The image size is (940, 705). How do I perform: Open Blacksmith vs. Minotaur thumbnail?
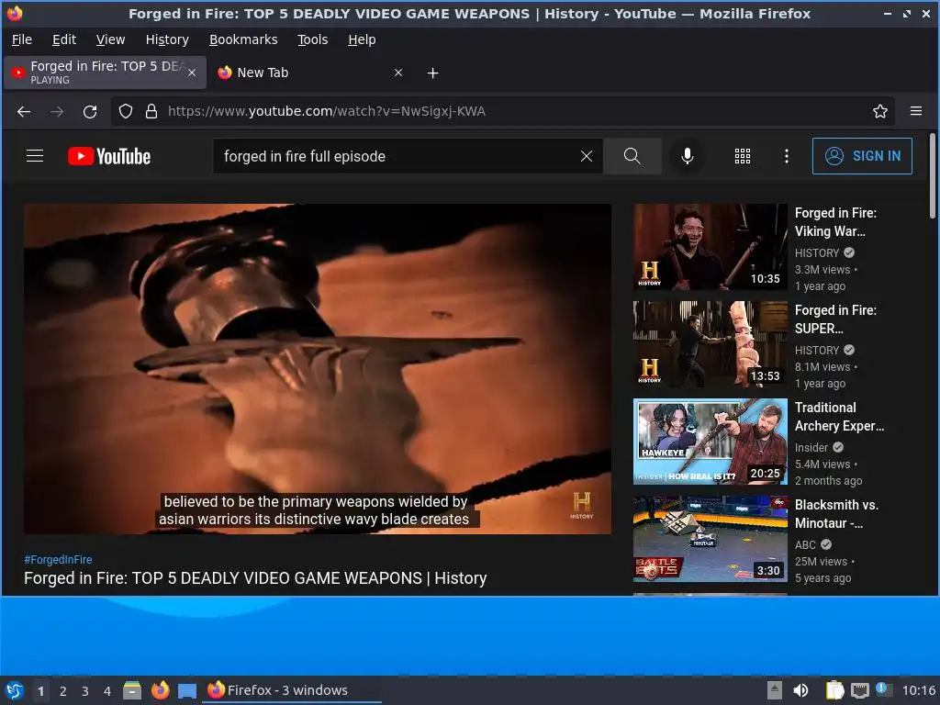coord(711,538)
